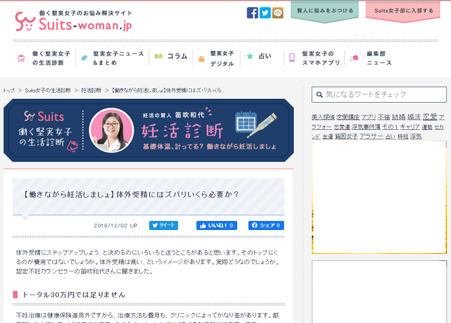Open the 恋愛講座 tag
Image resolution: width=451 pixels, height=323 pixels.
pos(348,118)
